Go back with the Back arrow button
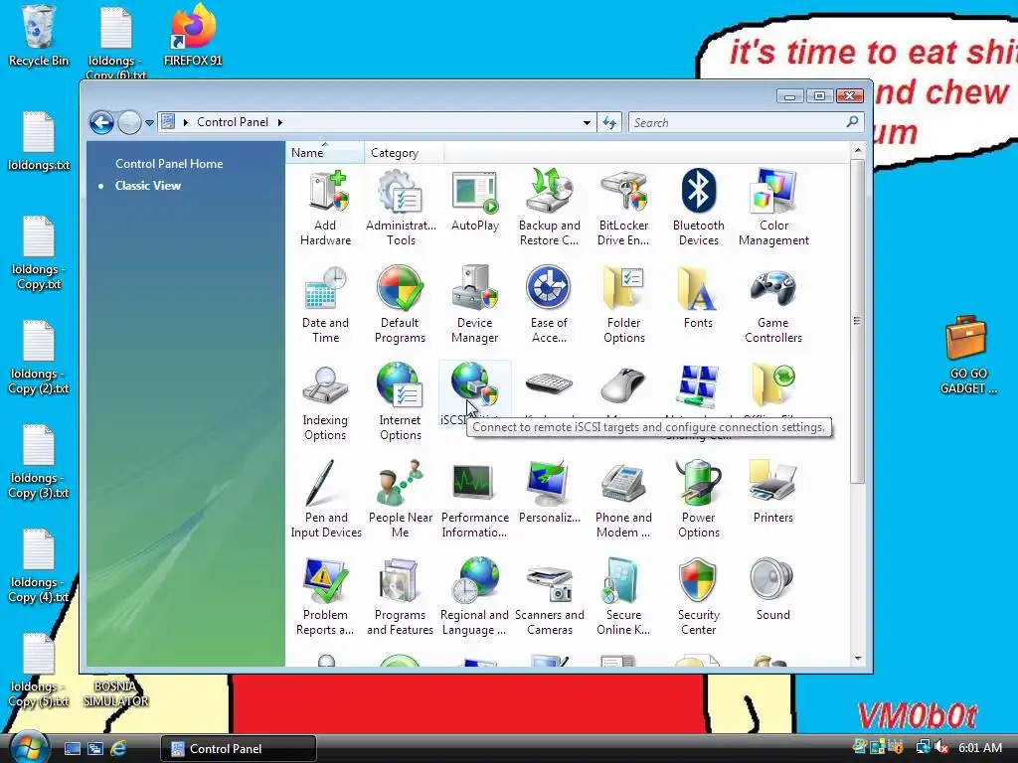1018x763 pixels. point(101,122)
